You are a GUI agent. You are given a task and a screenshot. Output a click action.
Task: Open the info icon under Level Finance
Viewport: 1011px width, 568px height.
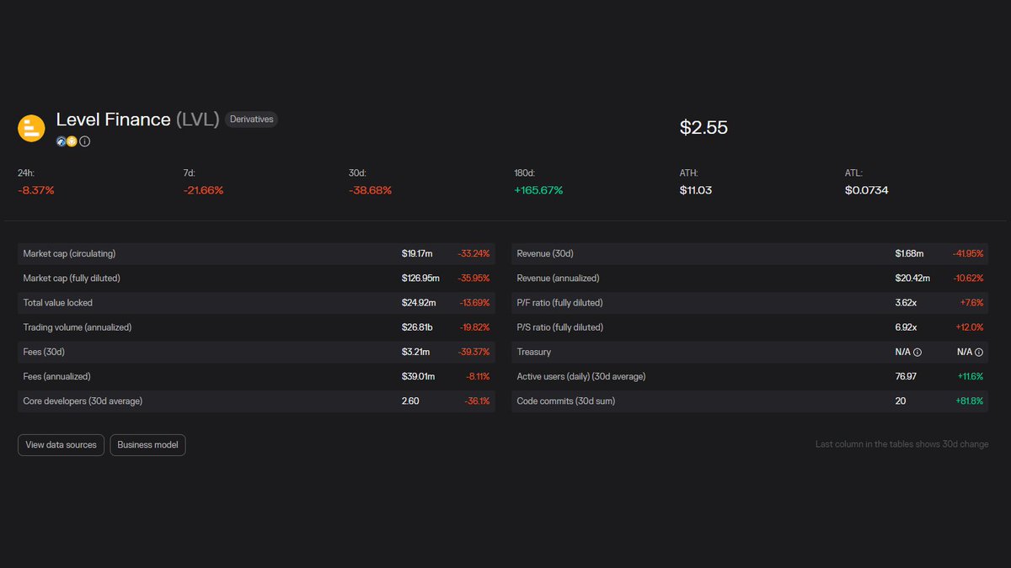pos(84,141)
